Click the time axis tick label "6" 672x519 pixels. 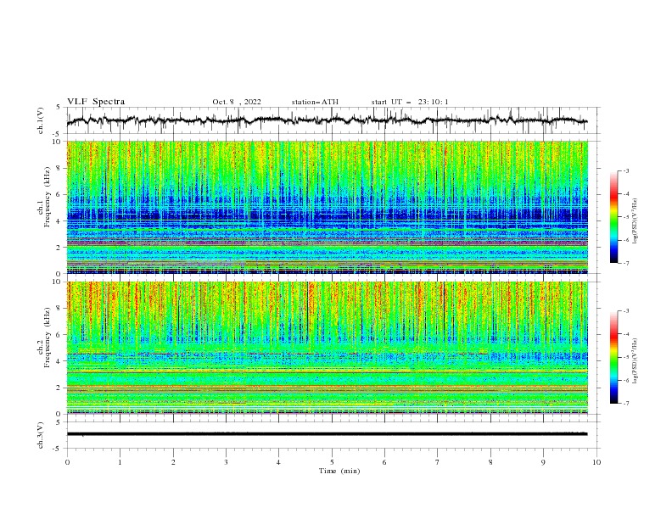coord(384,462)
